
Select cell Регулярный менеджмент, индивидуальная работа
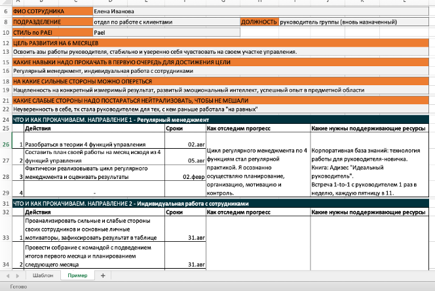coord(221,71)
